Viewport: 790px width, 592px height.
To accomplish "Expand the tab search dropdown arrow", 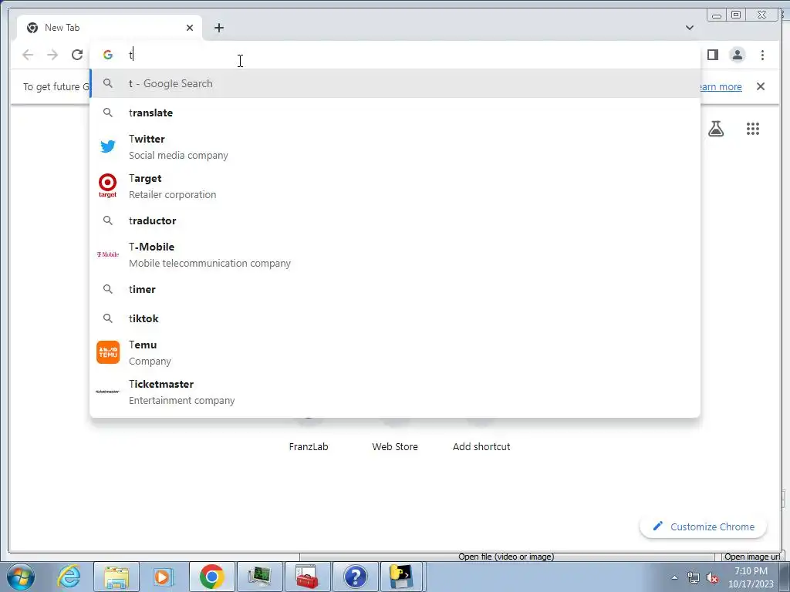I will (x=690, y=28).
